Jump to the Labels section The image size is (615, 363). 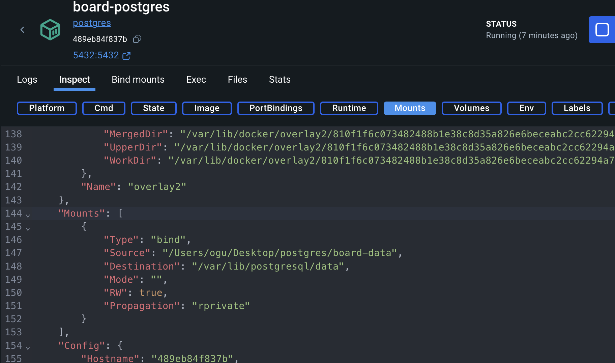pos(577,108)
